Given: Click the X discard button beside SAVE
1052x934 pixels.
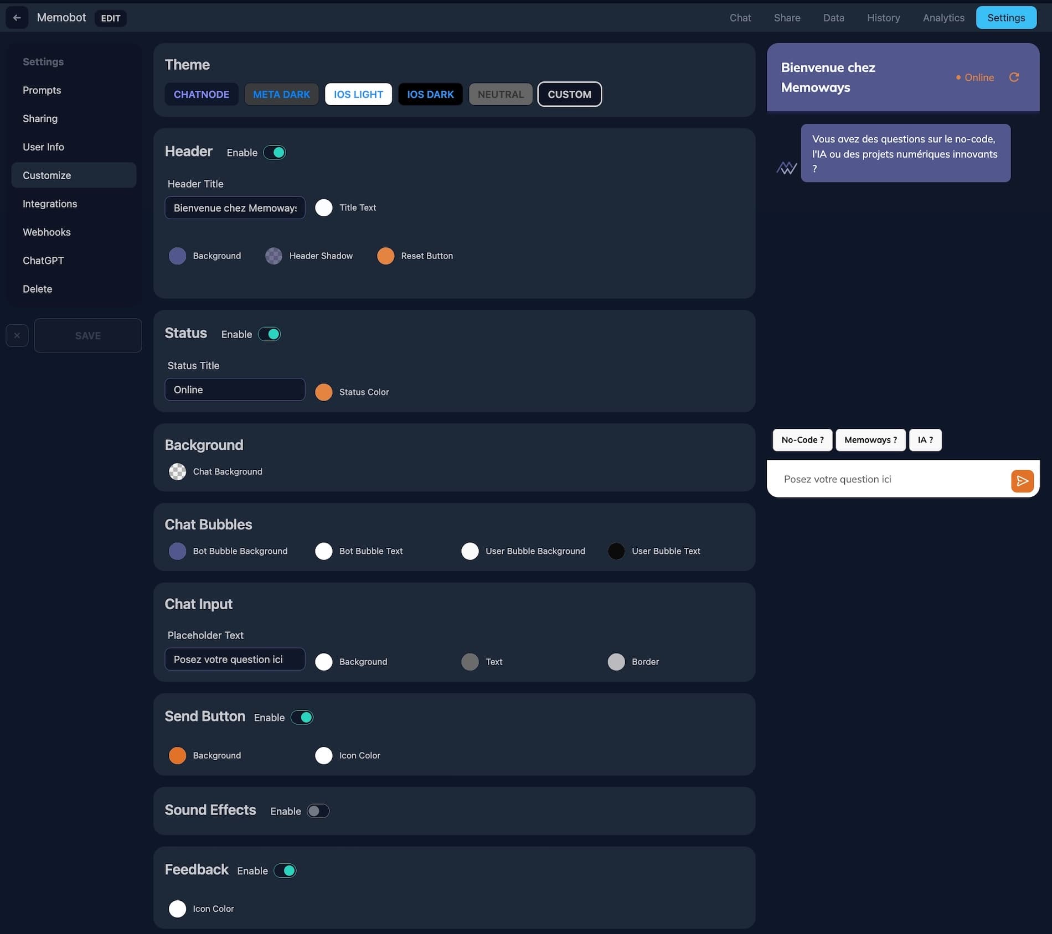Looking at the screenshot, I should [x=17, y=335].
